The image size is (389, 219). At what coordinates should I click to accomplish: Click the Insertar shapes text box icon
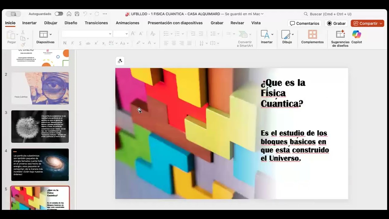265,34
